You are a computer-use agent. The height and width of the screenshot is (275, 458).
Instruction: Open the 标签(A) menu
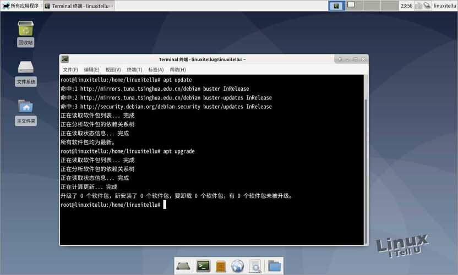click(156, 69)
